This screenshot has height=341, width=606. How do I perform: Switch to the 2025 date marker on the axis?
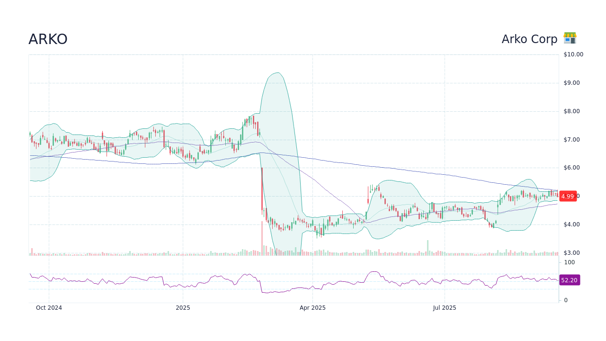[183, 308]
